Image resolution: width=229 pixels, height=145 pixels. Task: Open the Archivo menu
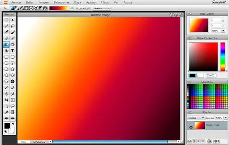16,3
